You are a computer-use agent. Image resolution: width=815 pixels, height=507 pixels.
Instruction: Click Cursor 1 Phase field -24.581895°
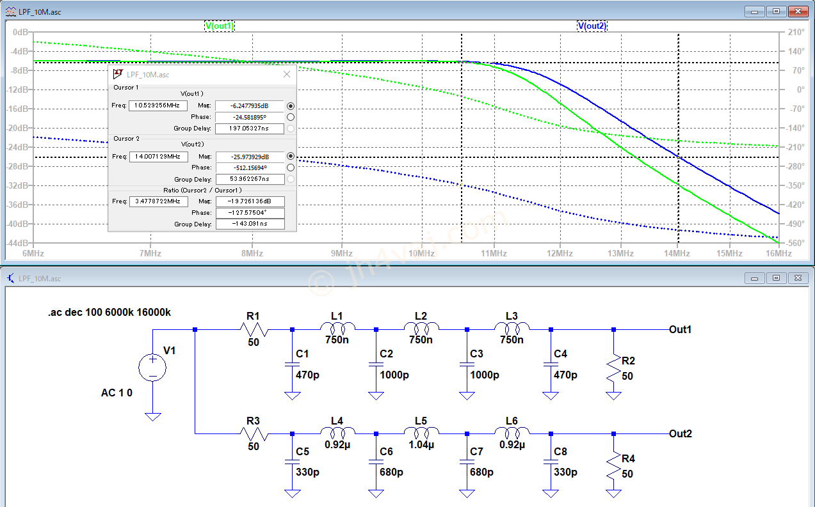pos(250,117)
